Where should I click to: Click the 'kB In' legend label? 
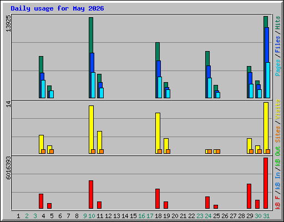coord(278,180)
